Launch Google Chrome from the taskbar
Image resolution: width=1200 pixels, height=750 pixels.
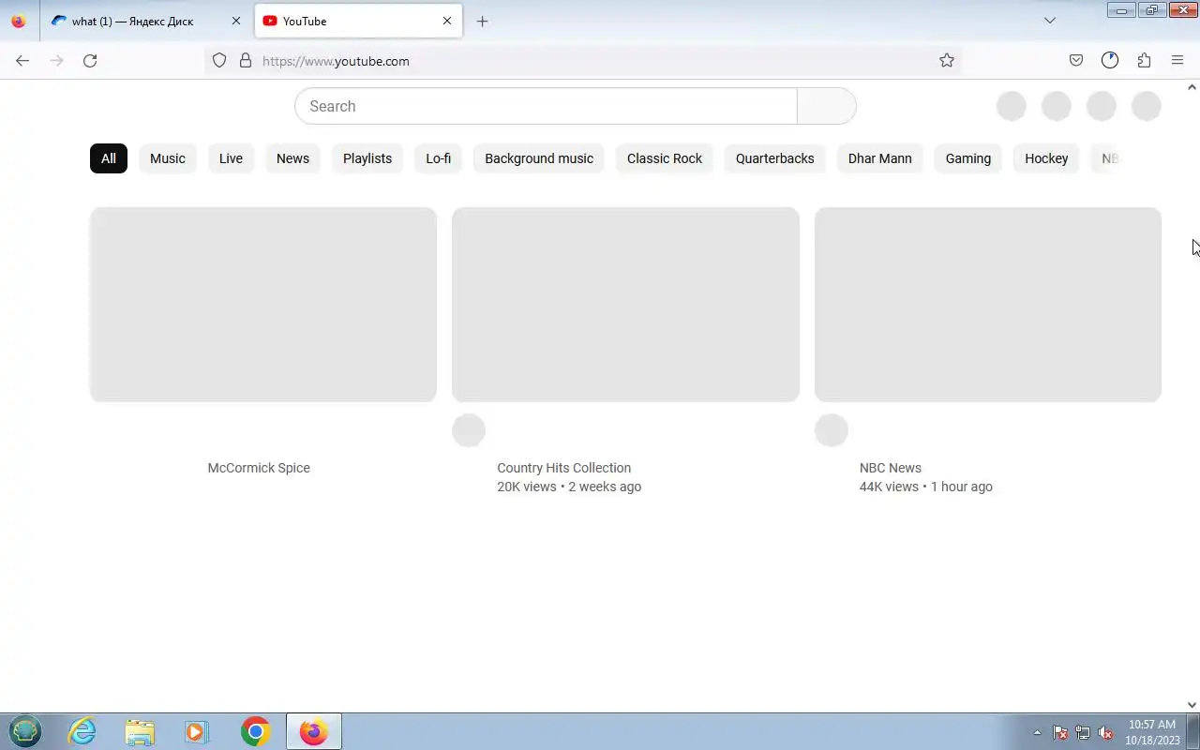(255, 731)
